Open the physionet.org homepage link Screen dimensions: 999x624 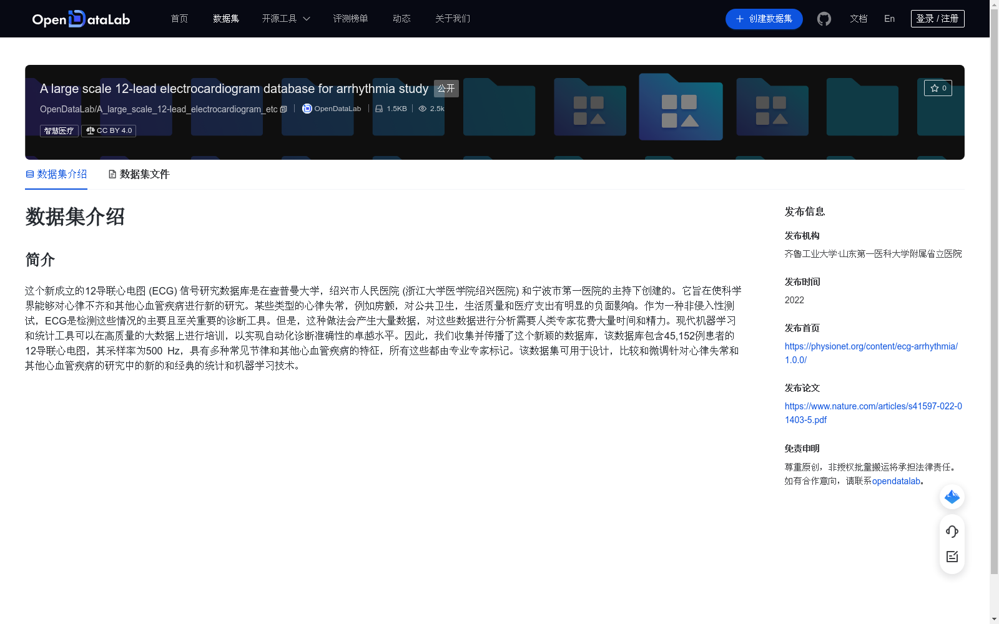pos(871,353)
